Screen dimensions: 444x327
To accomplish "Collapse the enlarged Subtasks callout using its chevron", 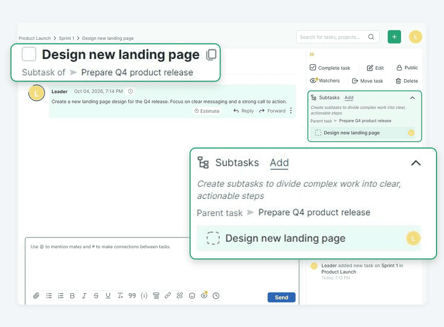I will coord(416,163).
